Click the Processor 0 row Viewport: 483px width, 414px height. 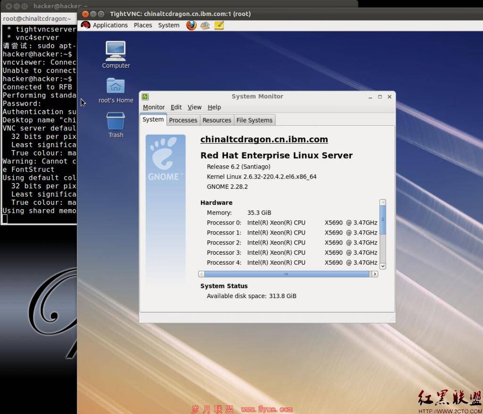[292, 223]
